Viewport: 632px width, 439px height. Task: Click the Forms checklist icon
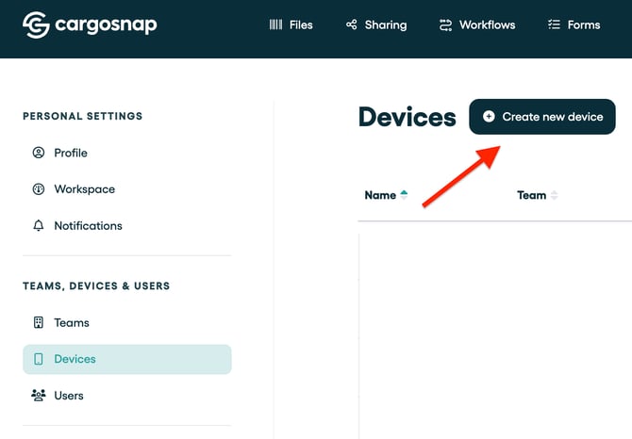pyautogui.click(x=554, y=24)
